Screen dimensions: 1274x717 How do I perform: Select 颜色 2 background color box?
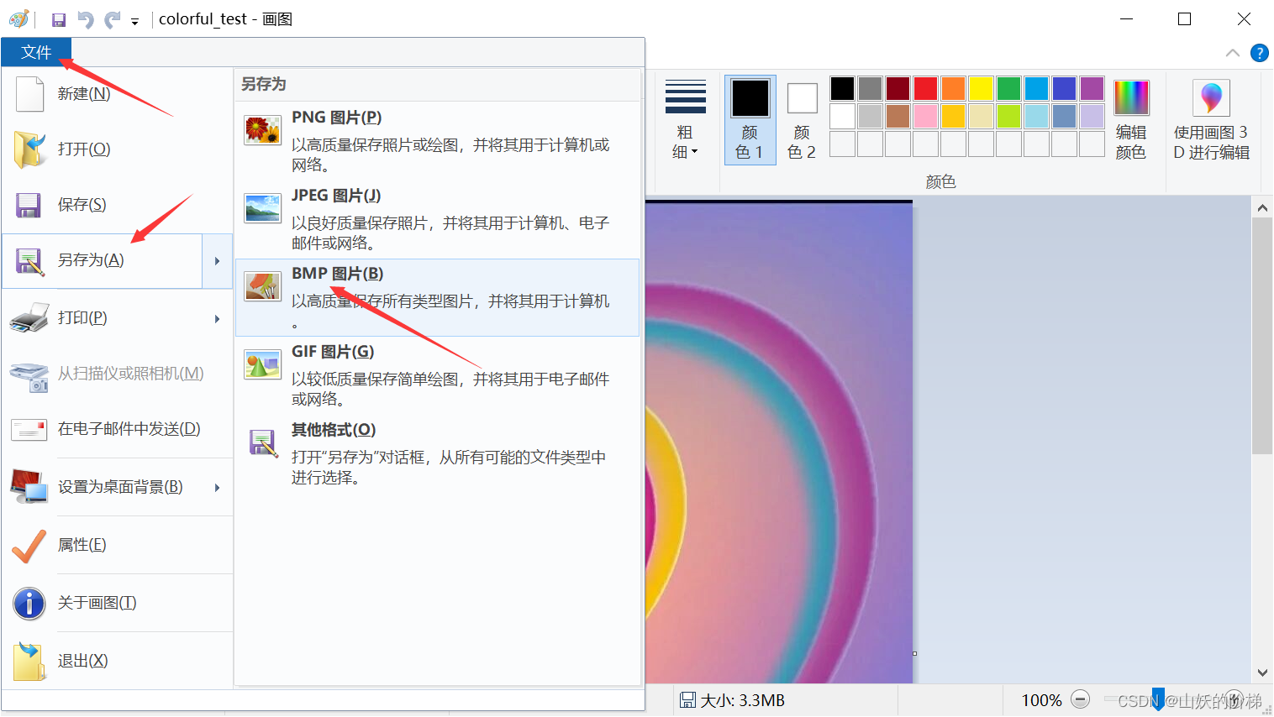802,120
